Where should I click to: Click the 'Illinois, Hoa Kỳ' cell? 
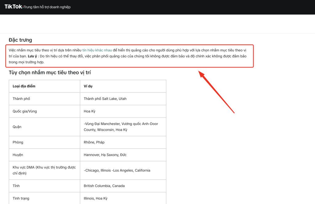click(95, 198)
